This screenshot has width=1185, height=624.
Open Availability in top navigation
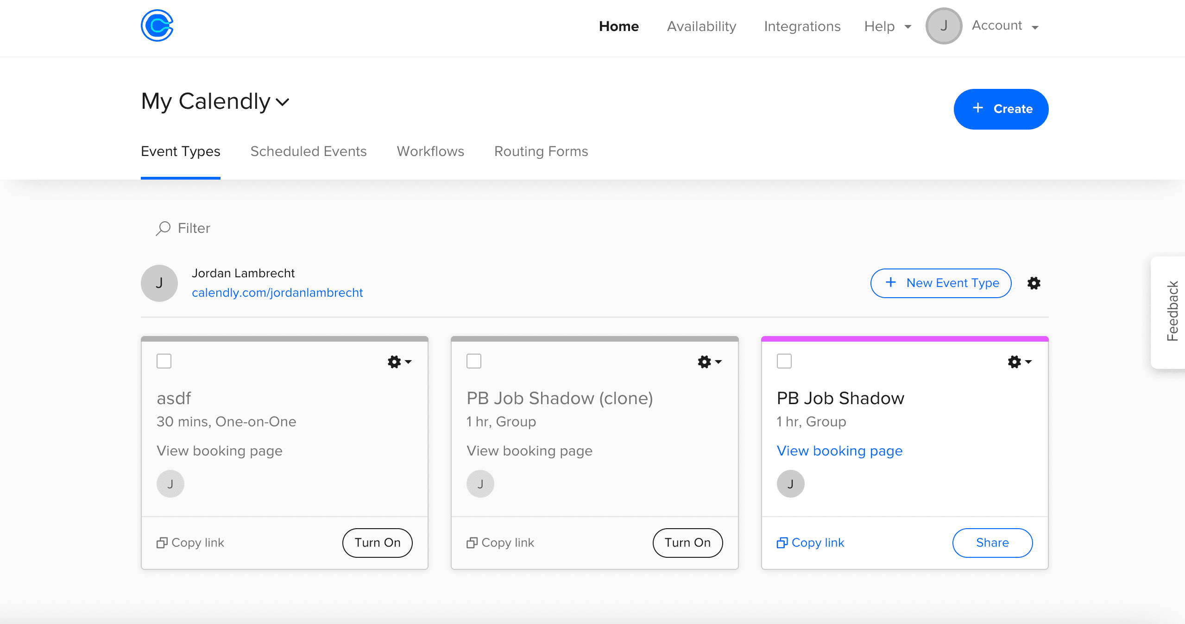pyautogui.click(x=701, y=26)
